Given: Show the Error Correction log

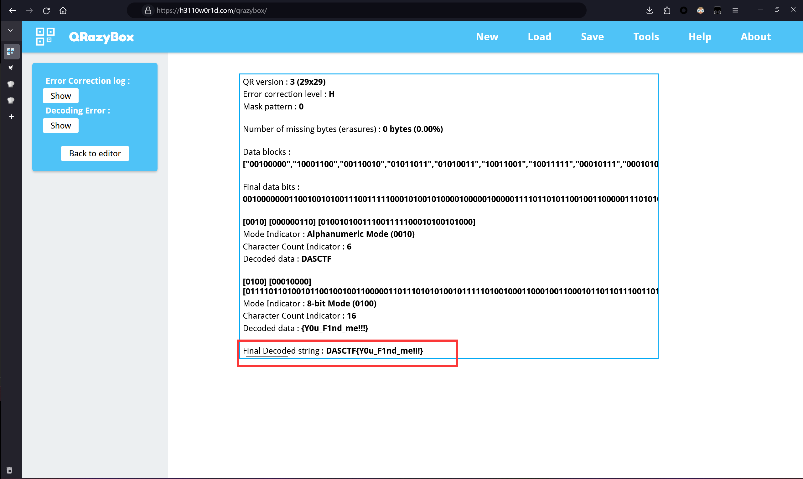Looking at the screenshot, I should click(x=61, y=96).
